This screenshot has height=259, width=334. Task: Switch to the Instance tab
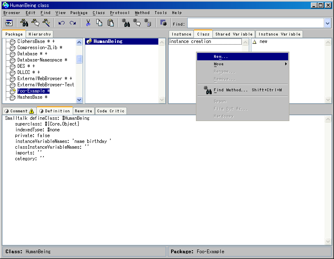point(181,34)
